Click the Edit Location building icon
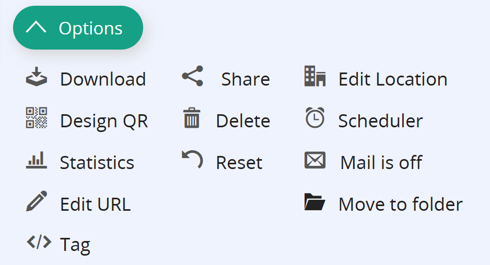This screenshot has height=265, width=490. [315, 76]
